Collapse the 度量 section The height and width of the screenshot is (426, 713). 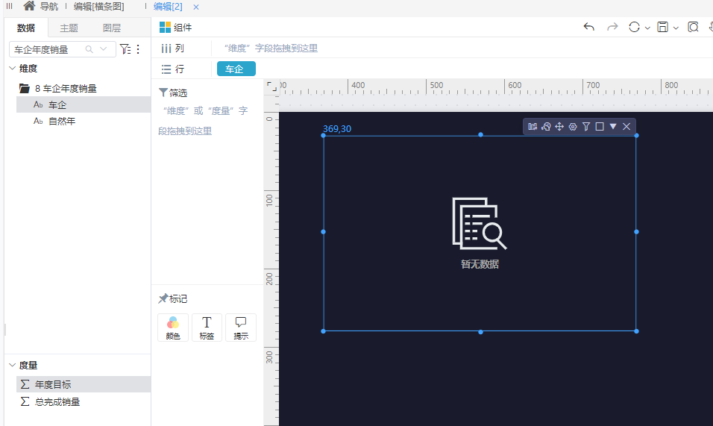[x=12, y=365]
